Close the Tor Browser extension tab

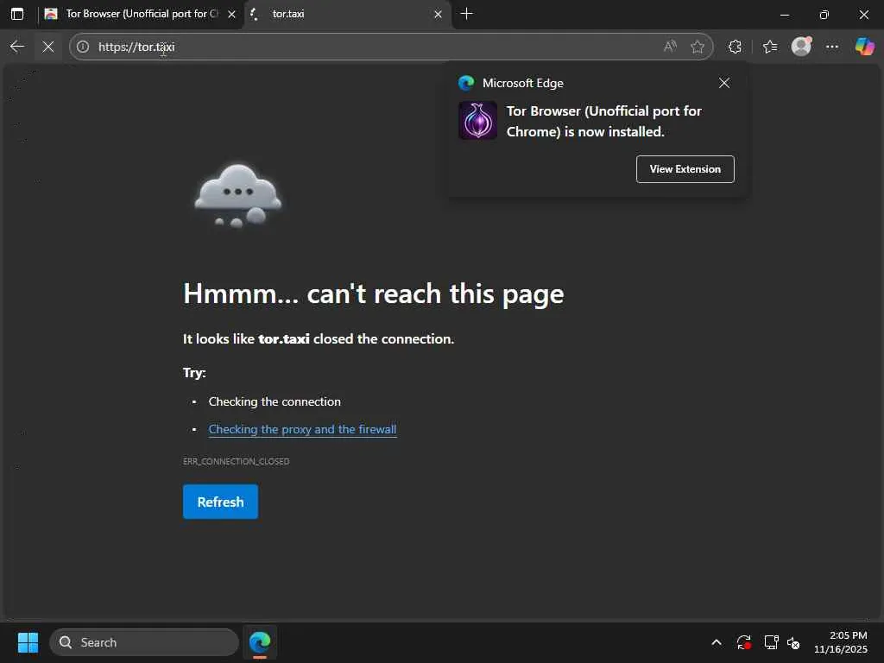231,14
